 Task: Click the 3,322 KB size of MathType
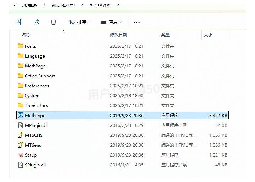218,116
